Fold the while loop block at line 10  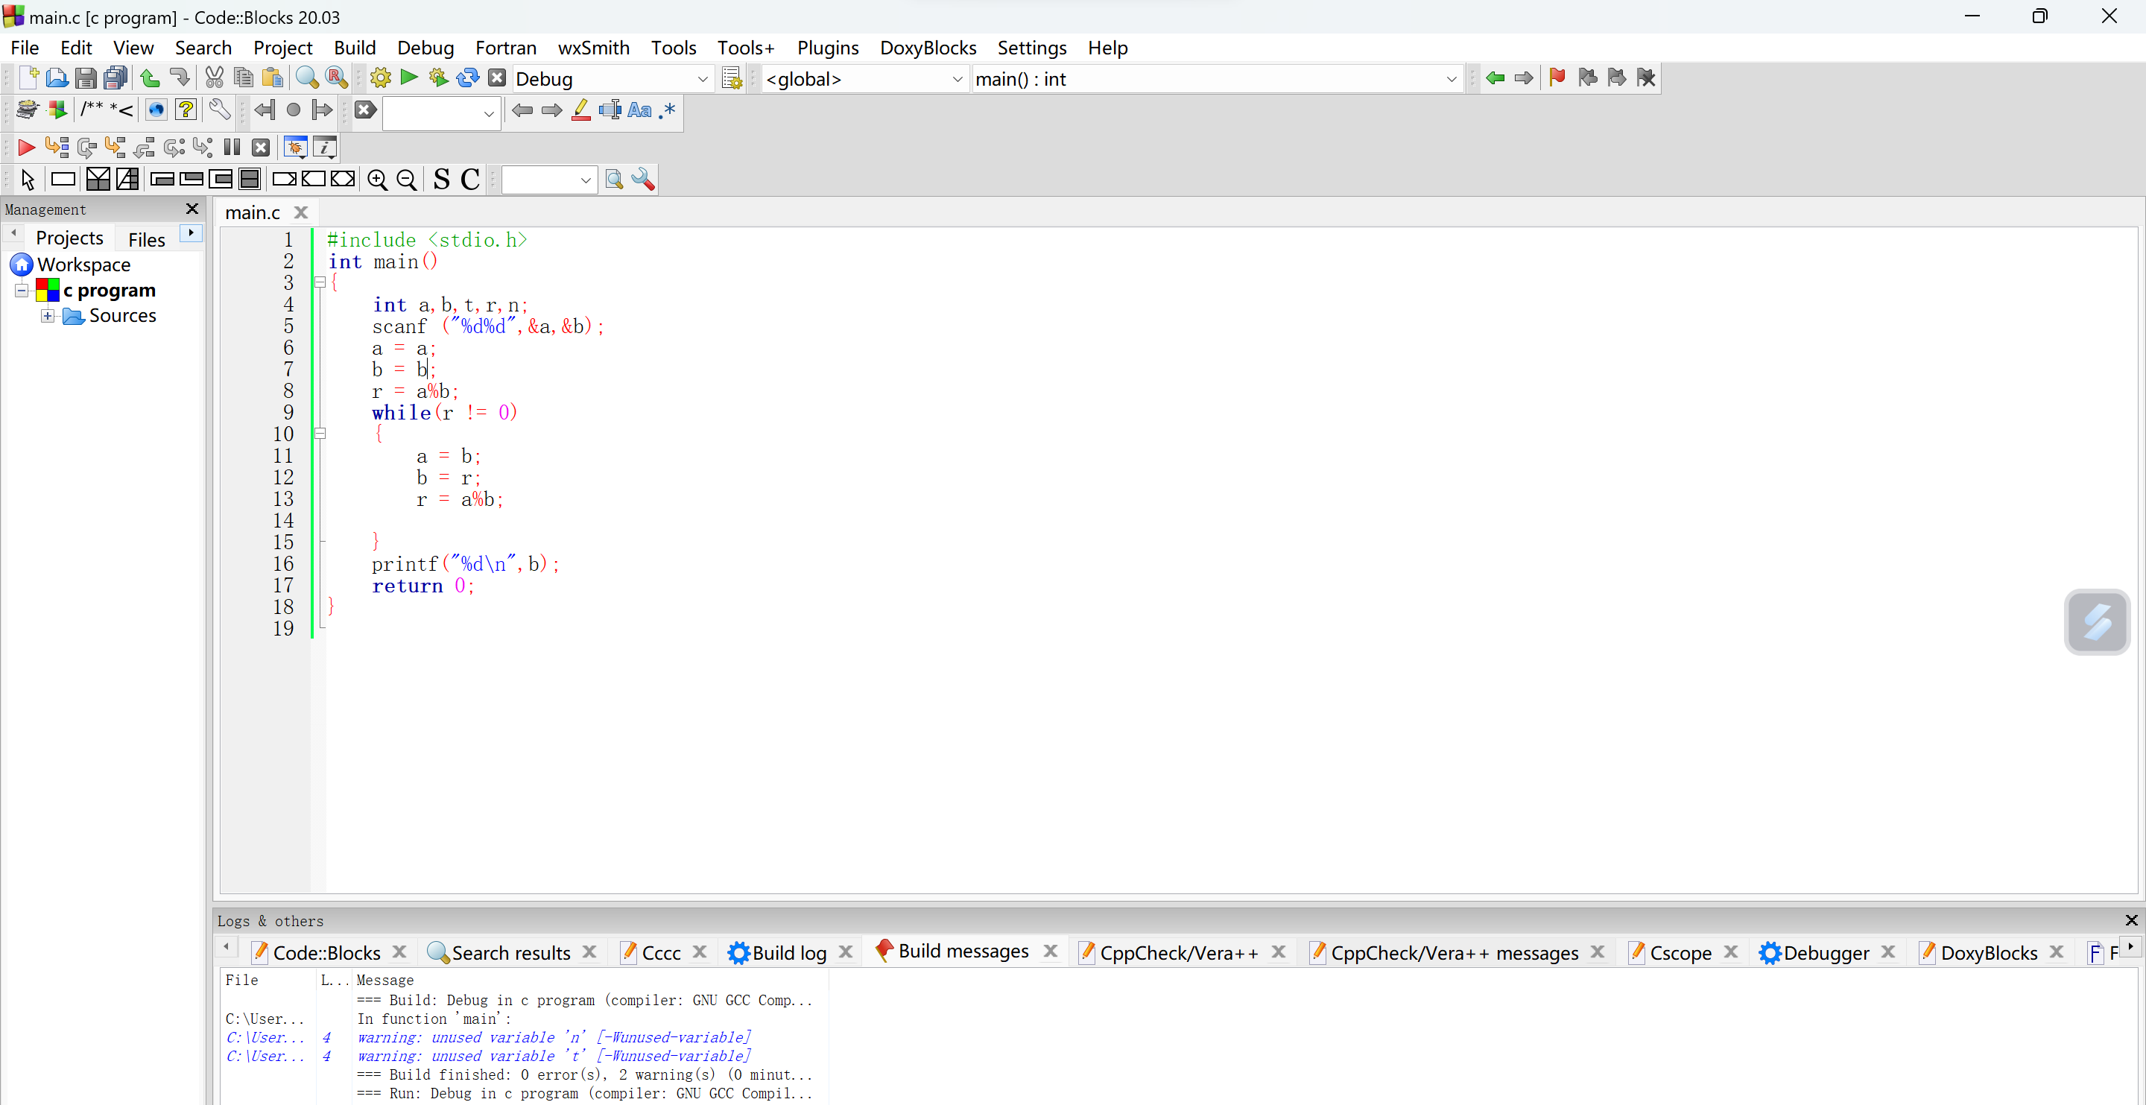point(320,434)
